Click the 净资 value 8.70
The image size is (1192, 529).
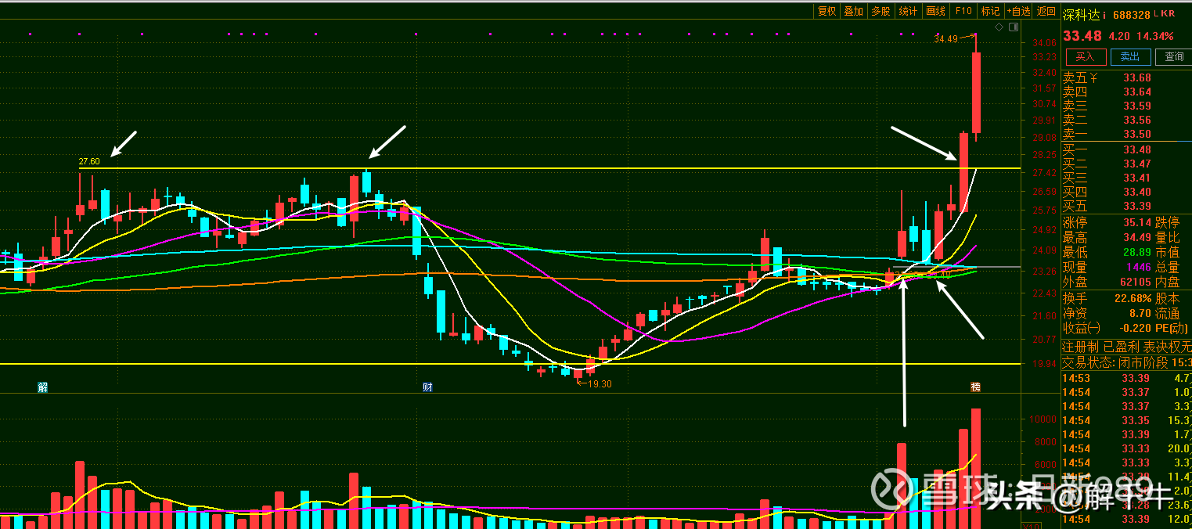point(1140,313)
